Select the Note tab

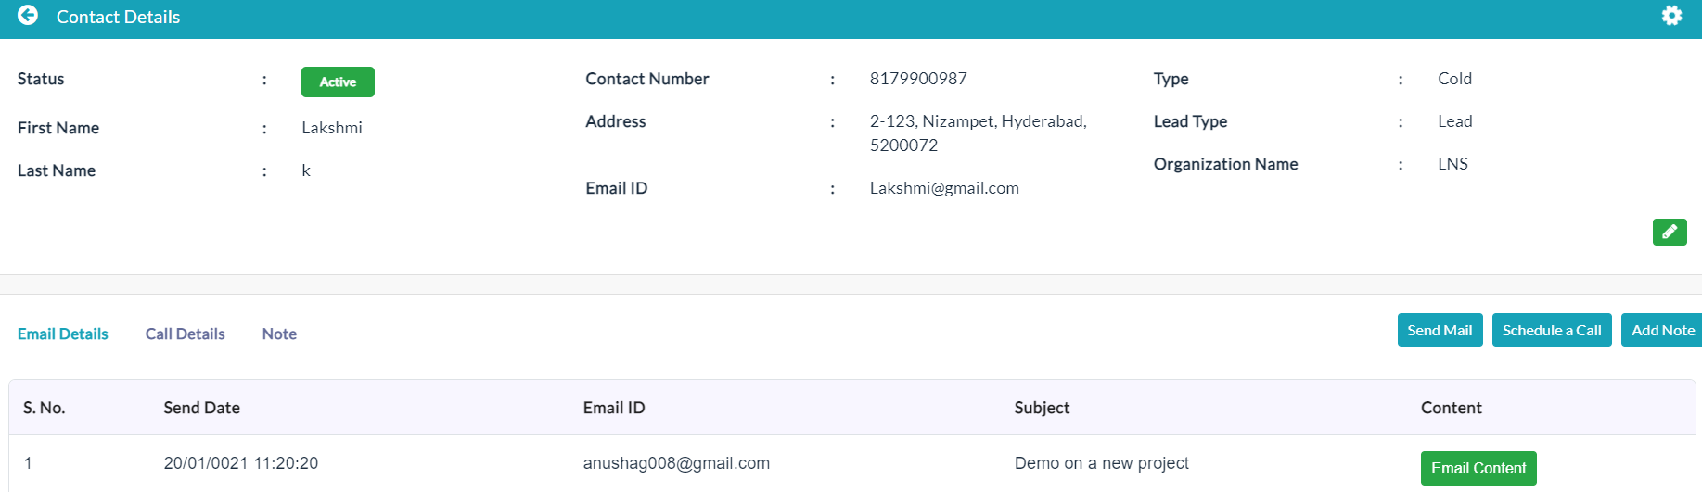[279, 334]
